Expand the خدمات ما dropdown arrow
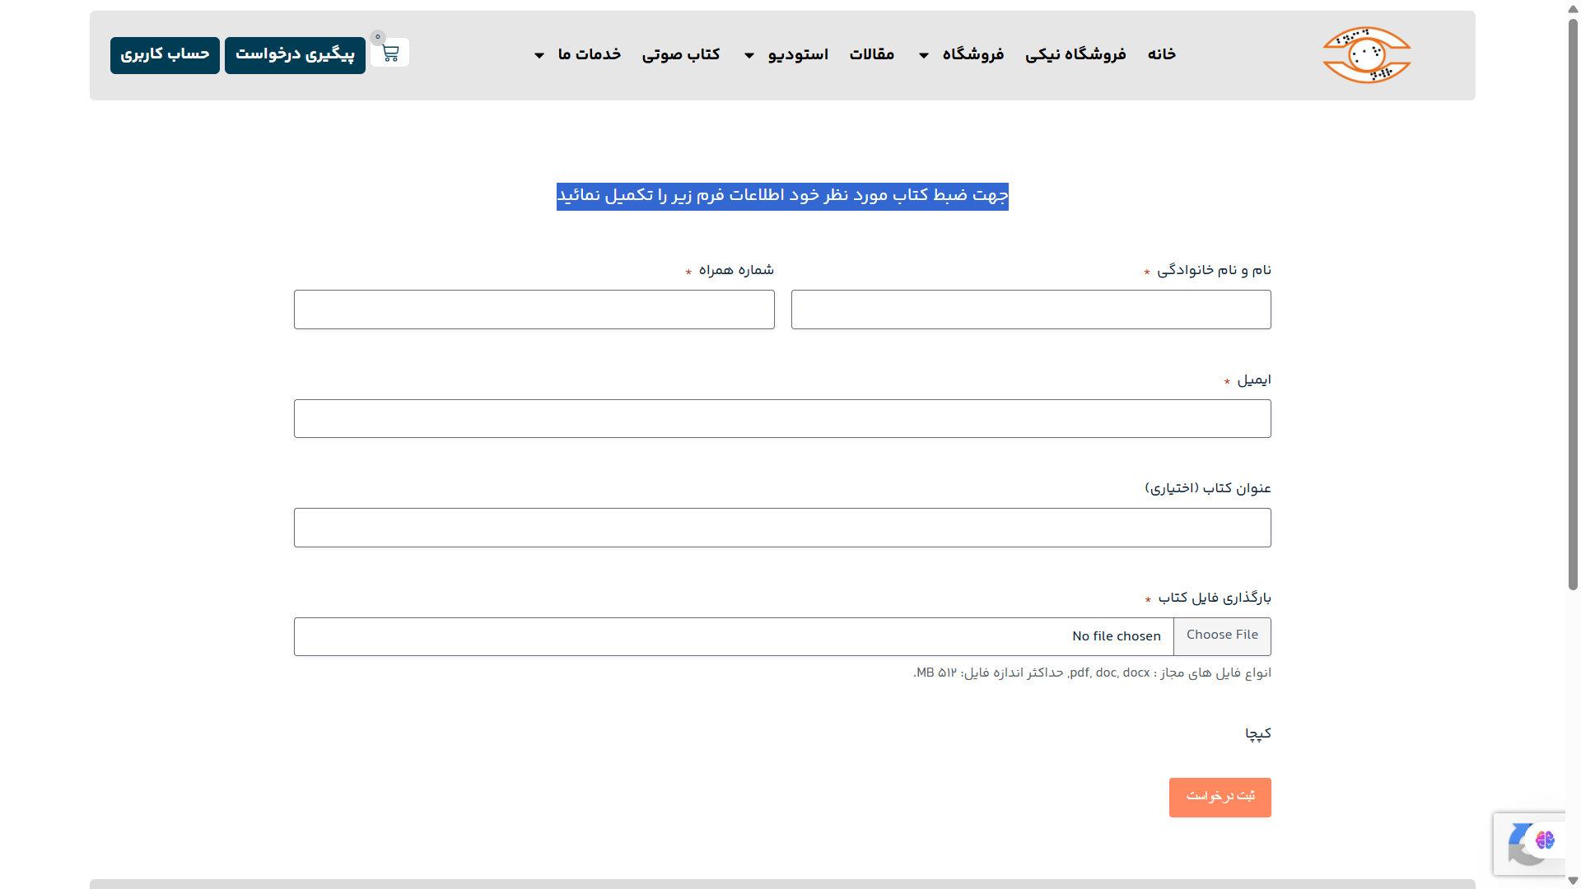The image size is (1581, 889). click(x=539, y=55)
